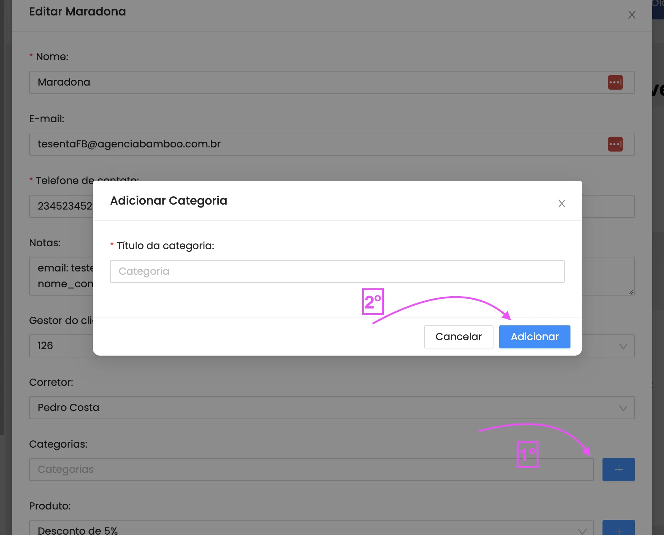Screen dimensions: 664x535
Task: Expand the Gestor do cliente dropdown arrow
Action: [623, 346]
